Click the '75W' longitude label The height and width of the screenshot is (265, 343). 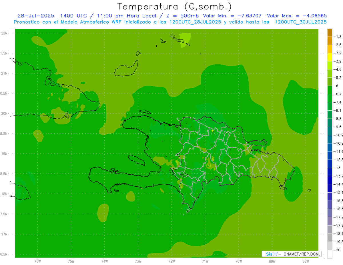coord(71,261)
